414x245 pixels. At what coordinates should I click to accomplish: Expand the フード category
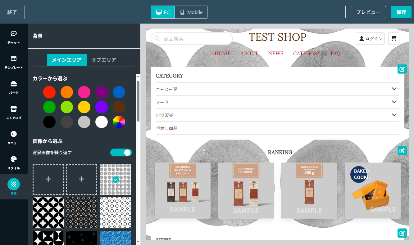point(394,102)
